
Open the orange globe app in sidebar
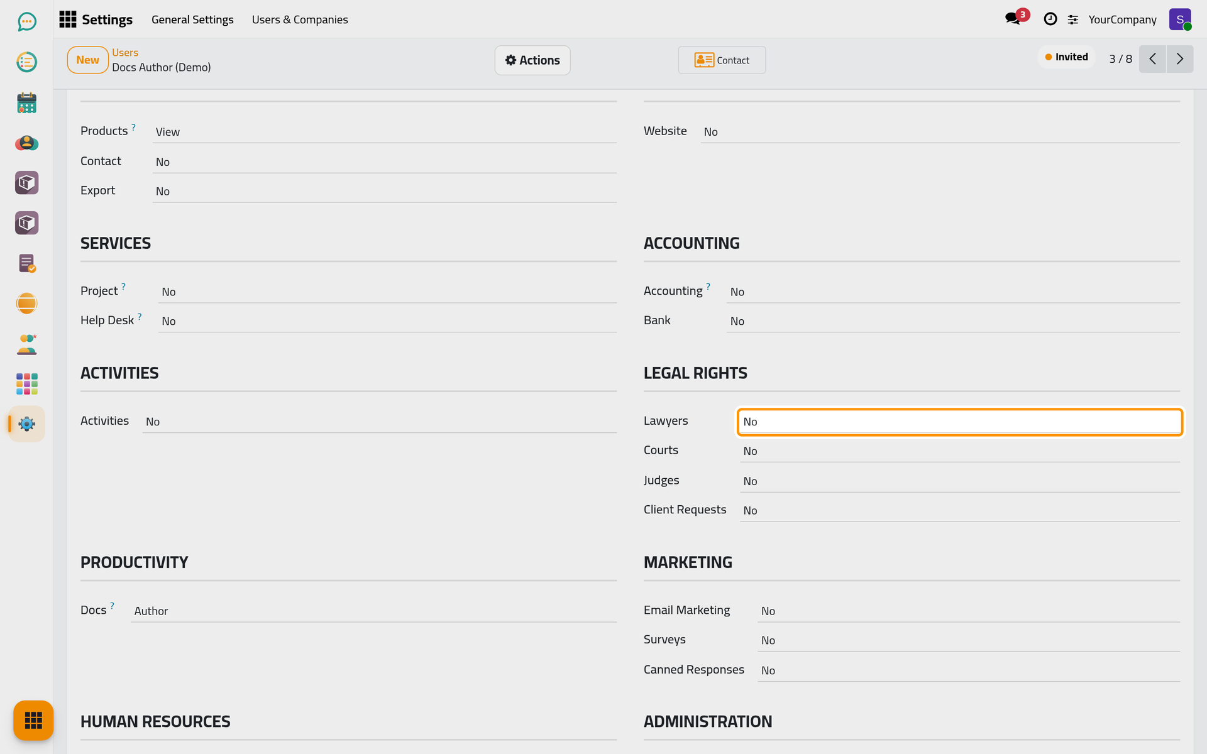[26, 303]
